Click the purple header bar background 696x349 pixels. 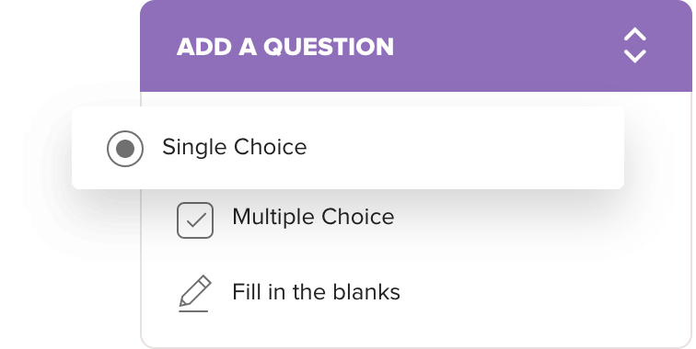(x=416, y=46)
